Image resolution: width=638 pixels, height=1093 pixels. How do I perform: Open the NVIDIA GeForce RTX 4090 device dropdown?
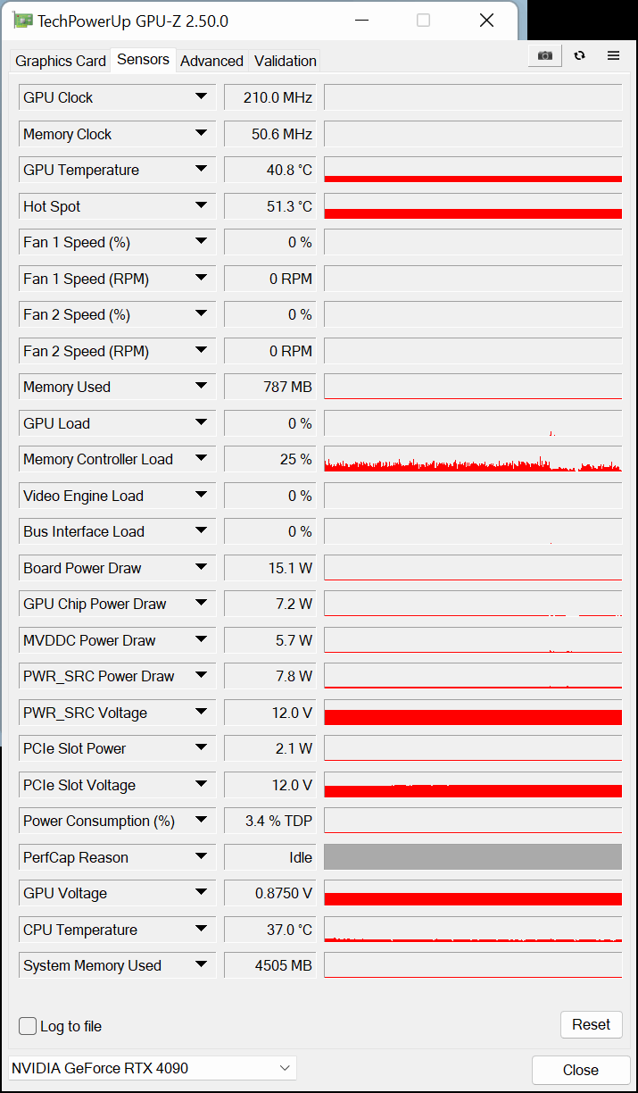[x=152, y=1068]
